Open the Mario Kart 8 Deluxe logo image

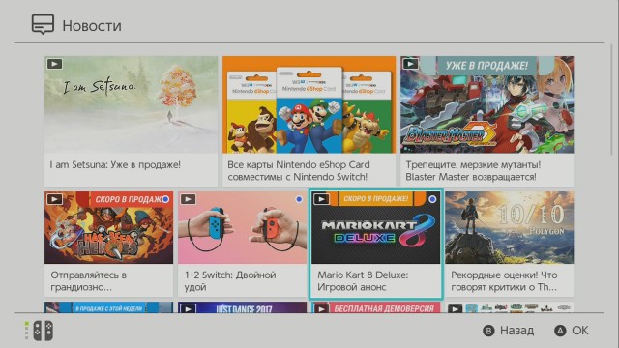tap(376, 228)
